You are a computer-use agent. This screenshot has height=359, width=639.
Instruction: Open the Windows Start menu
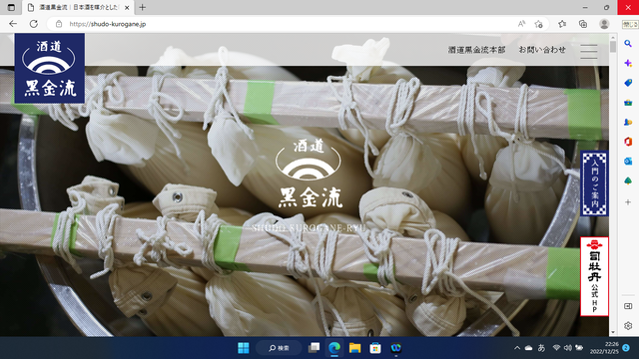pos(244,348)
